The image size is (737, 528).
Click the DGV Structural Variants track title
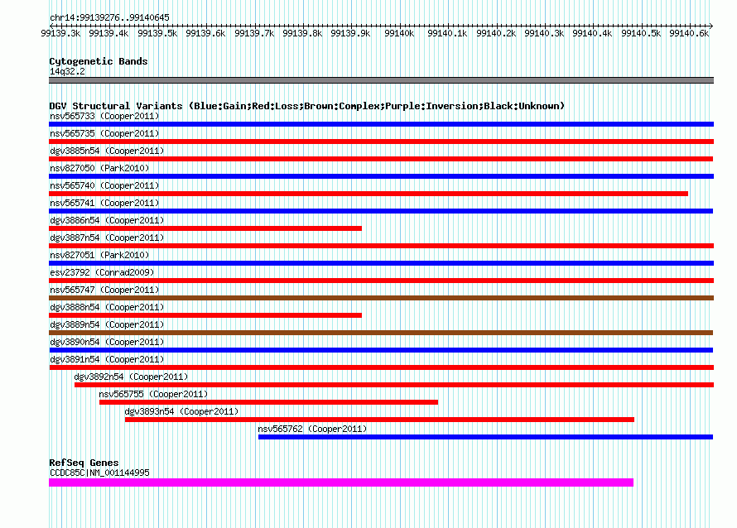point(307,106)
